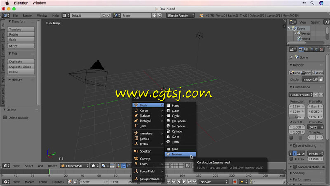This screenshot has height=186, width=330.
Task: Toggle the Anti-Aliasing checkbox
Action: [295, 145]
